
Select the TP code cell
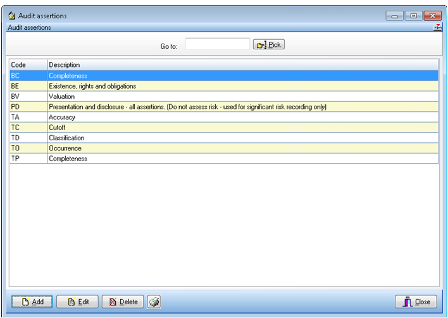pyautogui.click(x=28, y=159)
